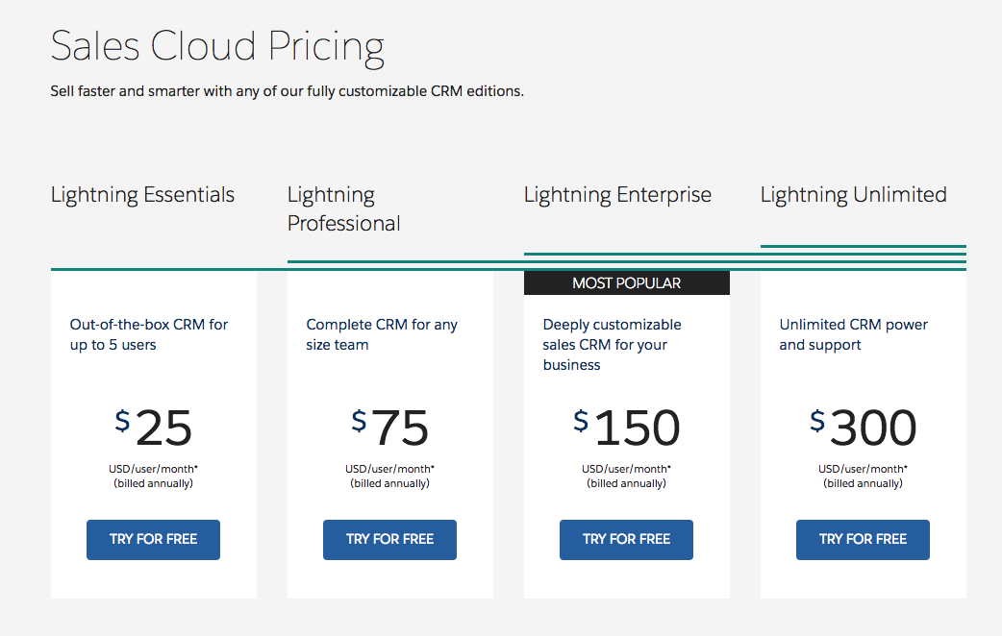Click the $25 price in Essentials
Viewport: 1002px width, 636px height.
click(154, 428)
